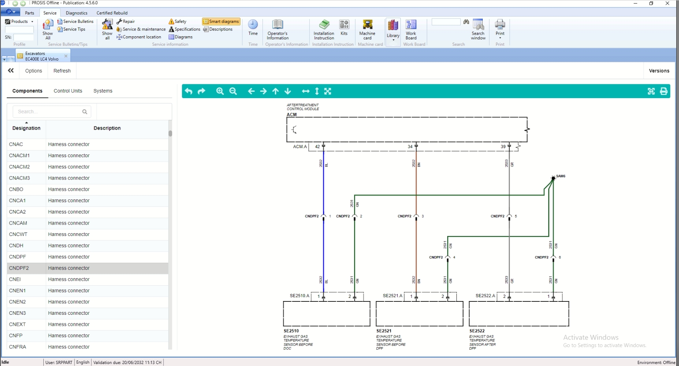Screen dimensions: 679x366
Task: Toggle the Smart diagrams button
Action: [x=221, y=22]
